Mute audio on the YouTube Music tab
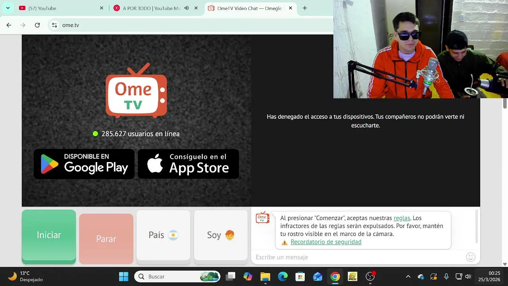 tap(187, 8)
